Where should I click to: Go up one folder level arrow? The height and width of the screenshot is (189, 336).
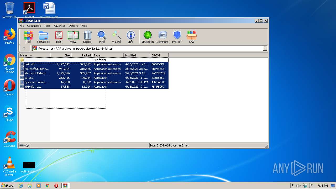click(x=24, y=48)
